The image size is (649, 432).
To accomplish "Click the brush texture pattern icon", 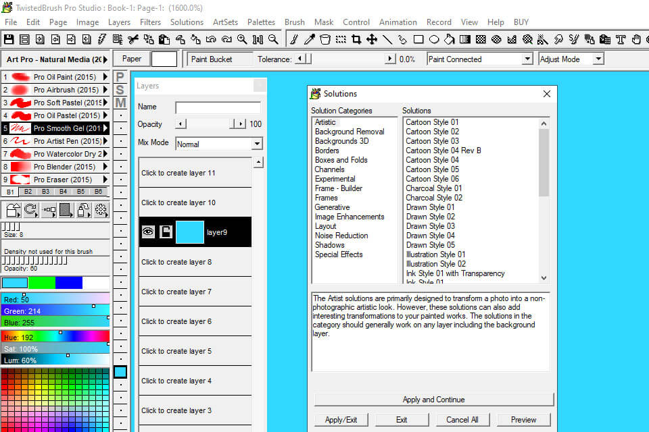I will [x=66, y=210].
